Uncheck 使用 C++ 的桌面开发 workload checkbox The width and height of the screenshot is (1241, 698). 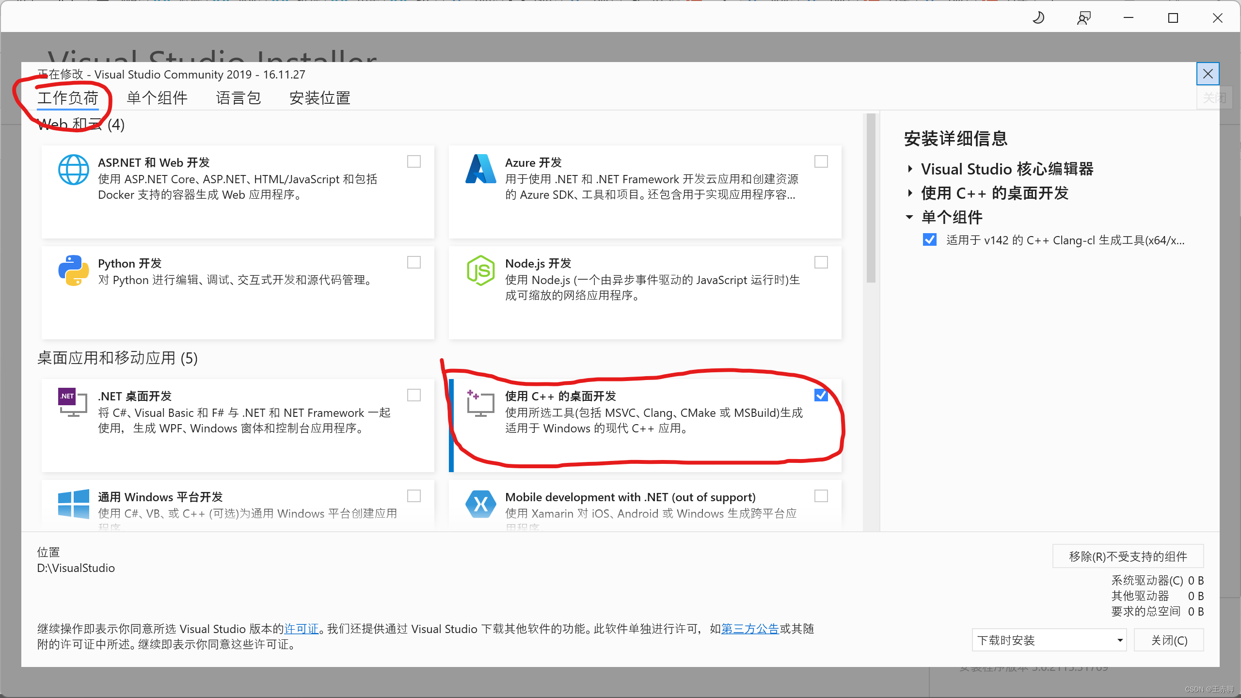(x=821, y=395)
